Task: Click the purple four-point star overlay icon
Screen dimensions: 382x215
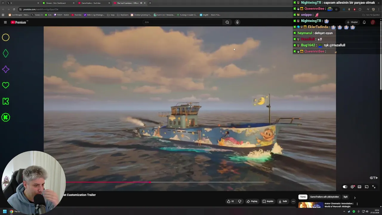Action: pyautogui.click(x=6, y=69)
